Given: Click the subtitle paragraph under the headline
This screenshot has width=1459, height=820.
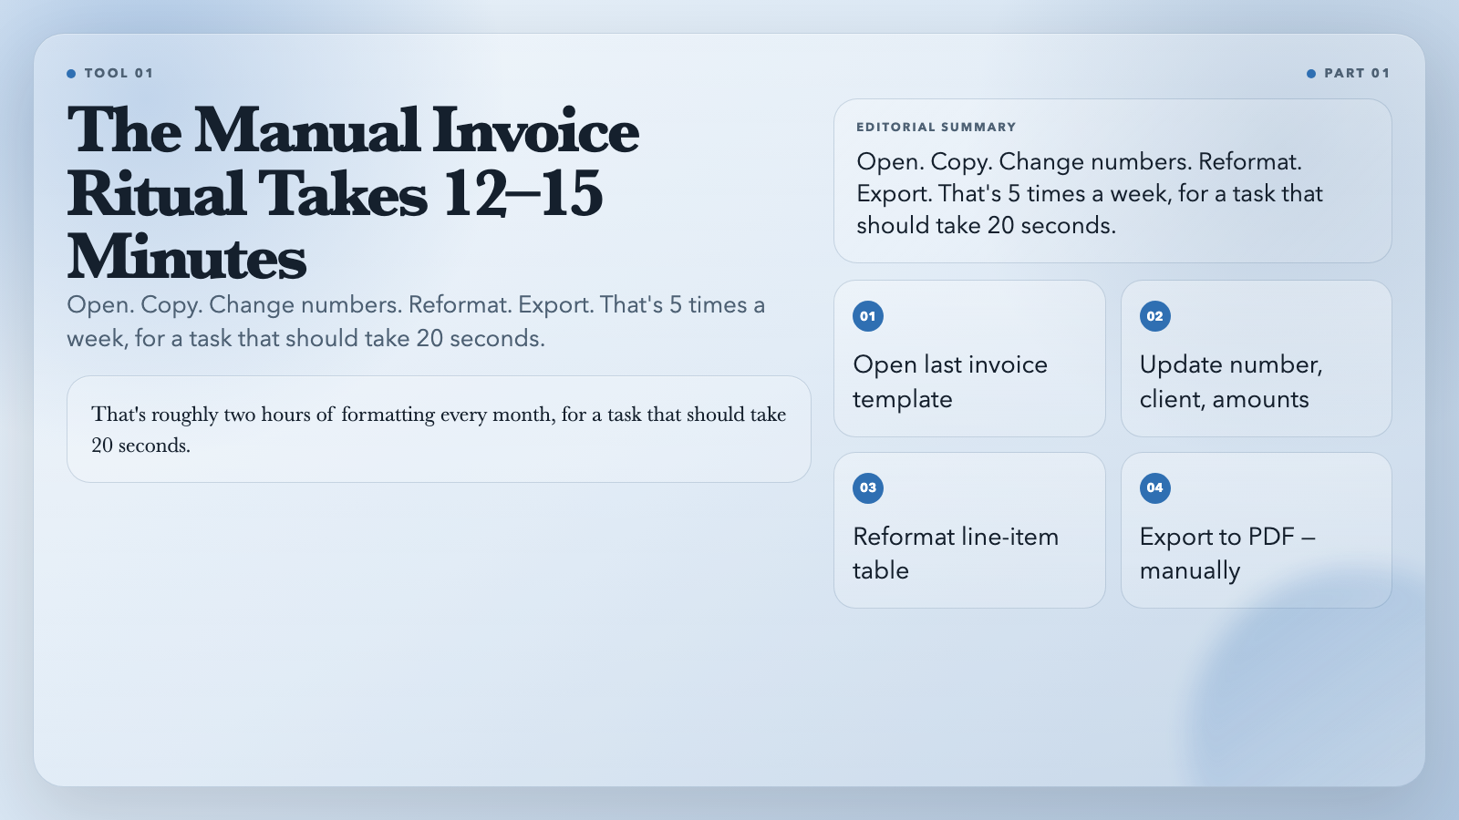Looking at the screenshot, I should pos(416,321).
